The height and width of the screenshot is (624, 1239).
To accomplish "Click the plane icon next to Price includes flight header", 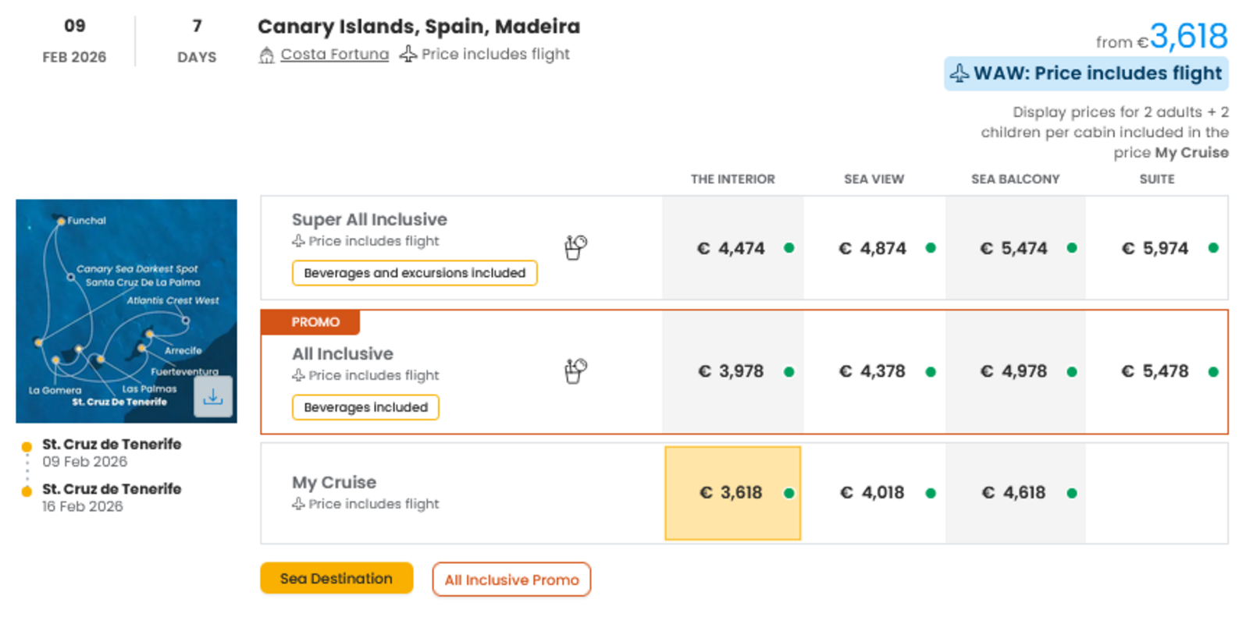I will pos(408,54).
